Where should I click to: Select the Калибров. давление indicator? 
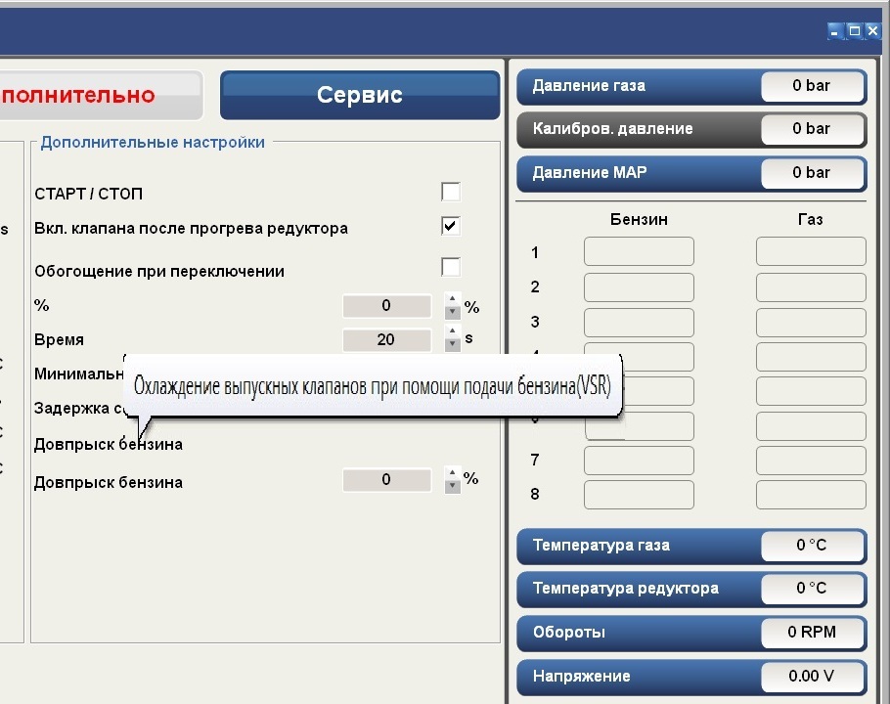(x=690, y=129)
